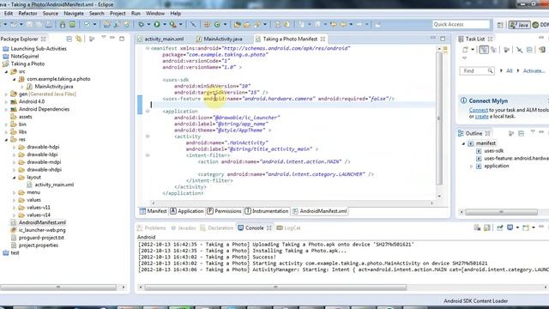Screen dimensions: 549x309
Task: Click the green Run button in toolbar
Action: (157, 25)
